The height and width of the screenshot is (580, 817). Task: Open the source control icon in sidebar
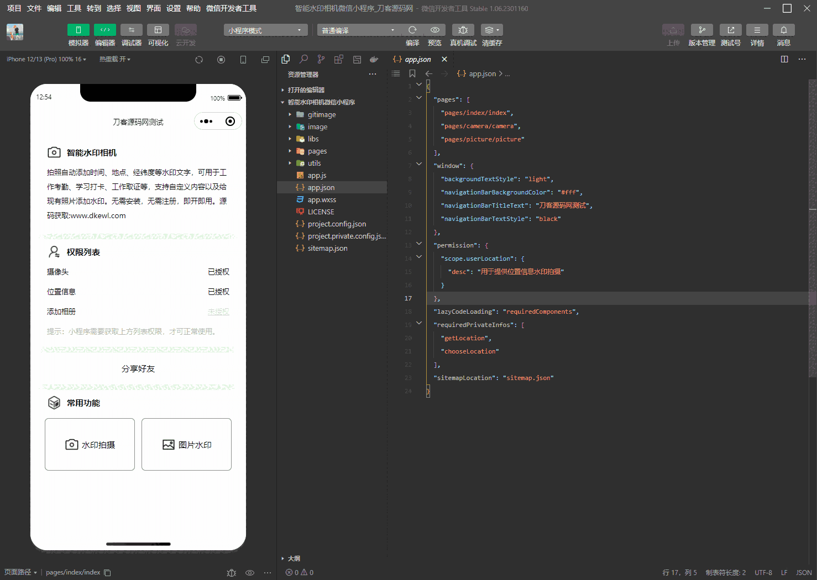(x=321, y=59)
